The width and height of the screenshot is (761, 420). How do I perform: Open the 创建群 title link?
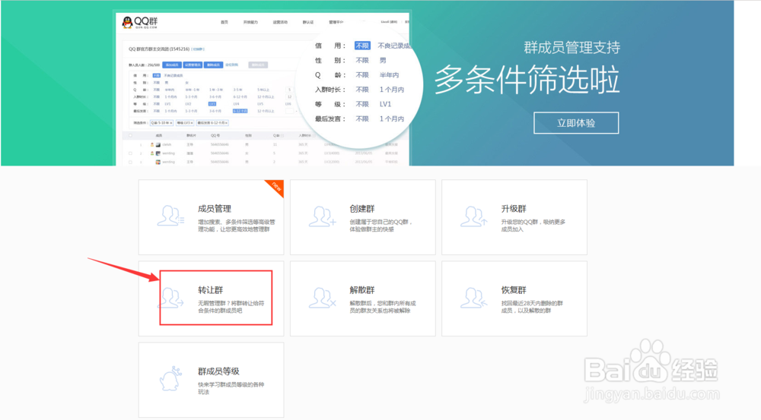point(362,209)
